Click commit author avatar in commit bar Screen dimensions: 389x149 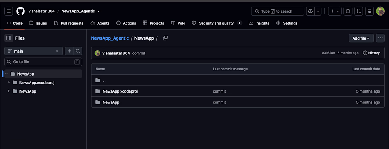point(98,53)
